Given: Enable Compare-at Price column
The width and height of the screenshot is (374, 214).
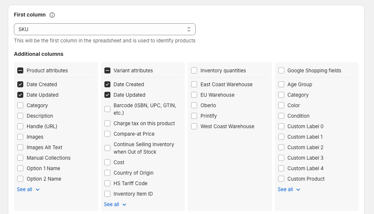Looking at the screenshot, I should (107, 134).
